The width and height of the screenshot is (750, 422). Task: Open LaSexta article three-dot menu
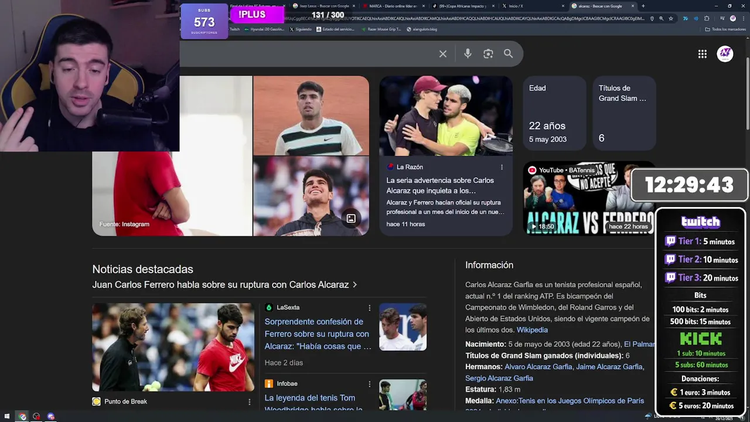[x=369, y=308]
